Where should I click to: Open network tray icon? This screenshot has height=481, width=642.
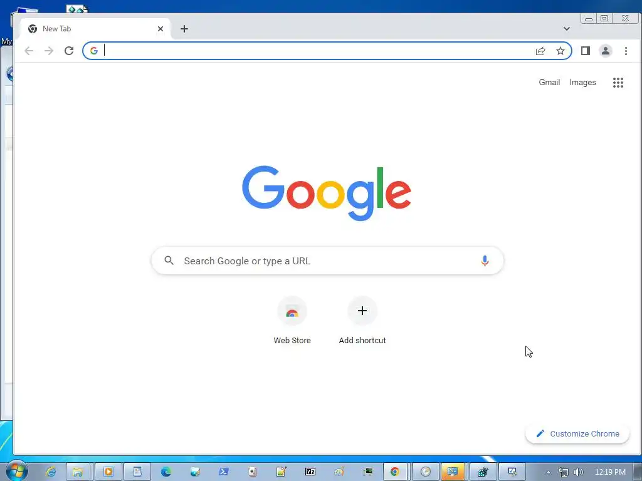tap(563, 472)
